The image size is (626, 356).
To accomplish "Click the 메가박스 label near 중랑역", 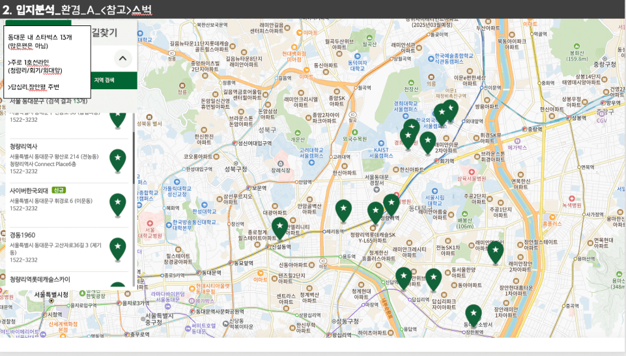I will click(x=517, y=148).
